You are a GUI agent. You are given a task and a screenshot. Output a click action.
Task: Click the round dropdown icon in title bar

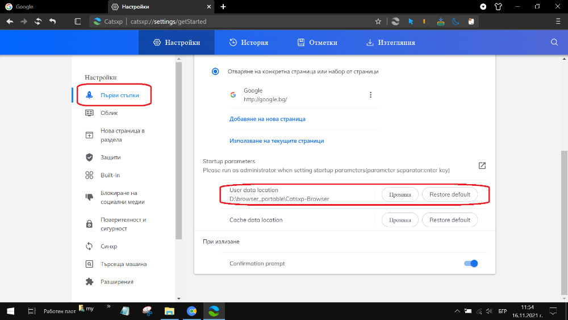(x=483, y=6)
